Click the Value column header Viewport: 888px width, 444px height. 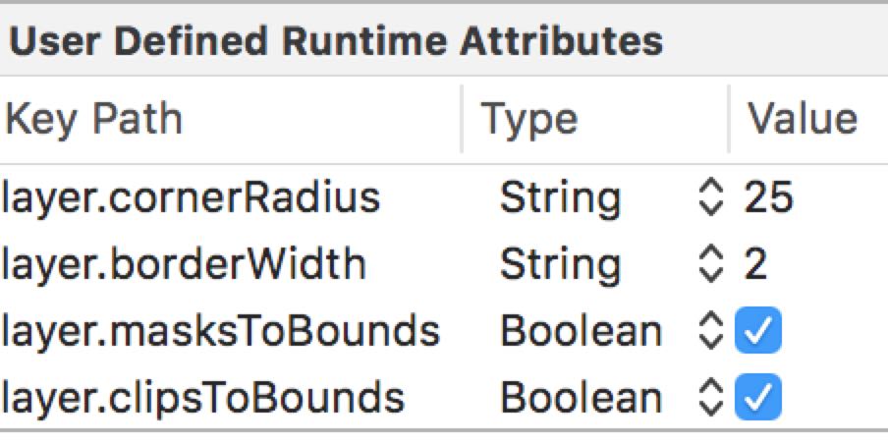click(x=802, y=119)
